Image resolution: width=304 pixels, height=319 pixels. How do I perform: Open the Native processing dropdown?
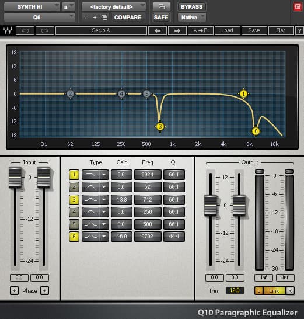[192, 18]
